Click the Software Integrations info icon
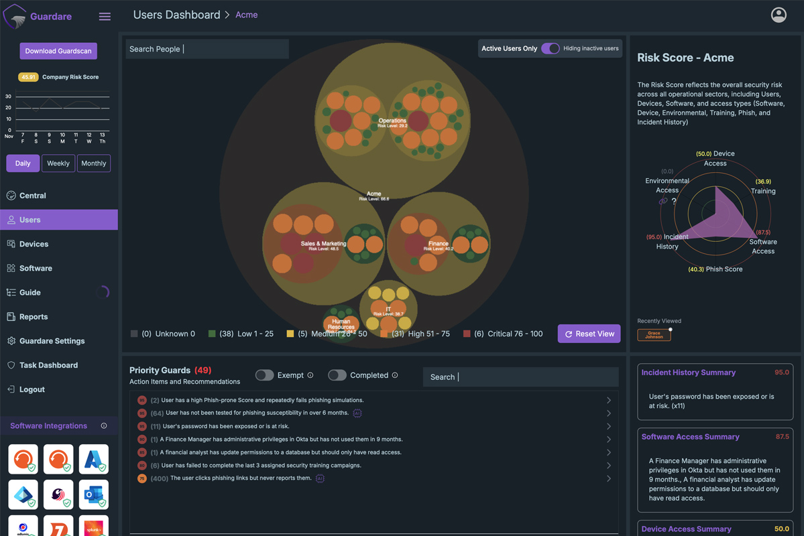This screenshot has width=804, height=536. (x=104, y=426)
